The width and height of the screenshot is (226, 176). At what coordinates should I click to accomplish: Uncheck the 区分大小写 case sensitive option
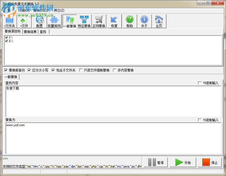point(29,70)
